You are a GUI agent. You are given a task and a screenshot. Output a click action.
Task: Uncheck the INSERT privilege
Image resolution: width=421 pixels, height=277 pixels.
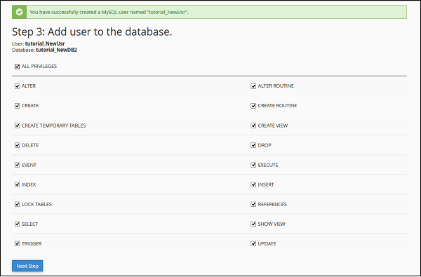coord(253,184)
